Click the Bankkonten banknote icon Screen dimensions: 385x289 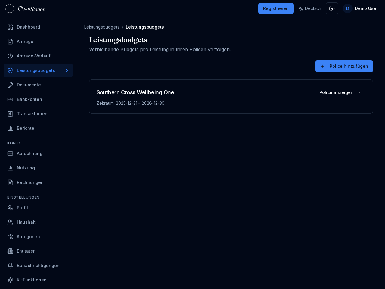click(x=10, y=99)
